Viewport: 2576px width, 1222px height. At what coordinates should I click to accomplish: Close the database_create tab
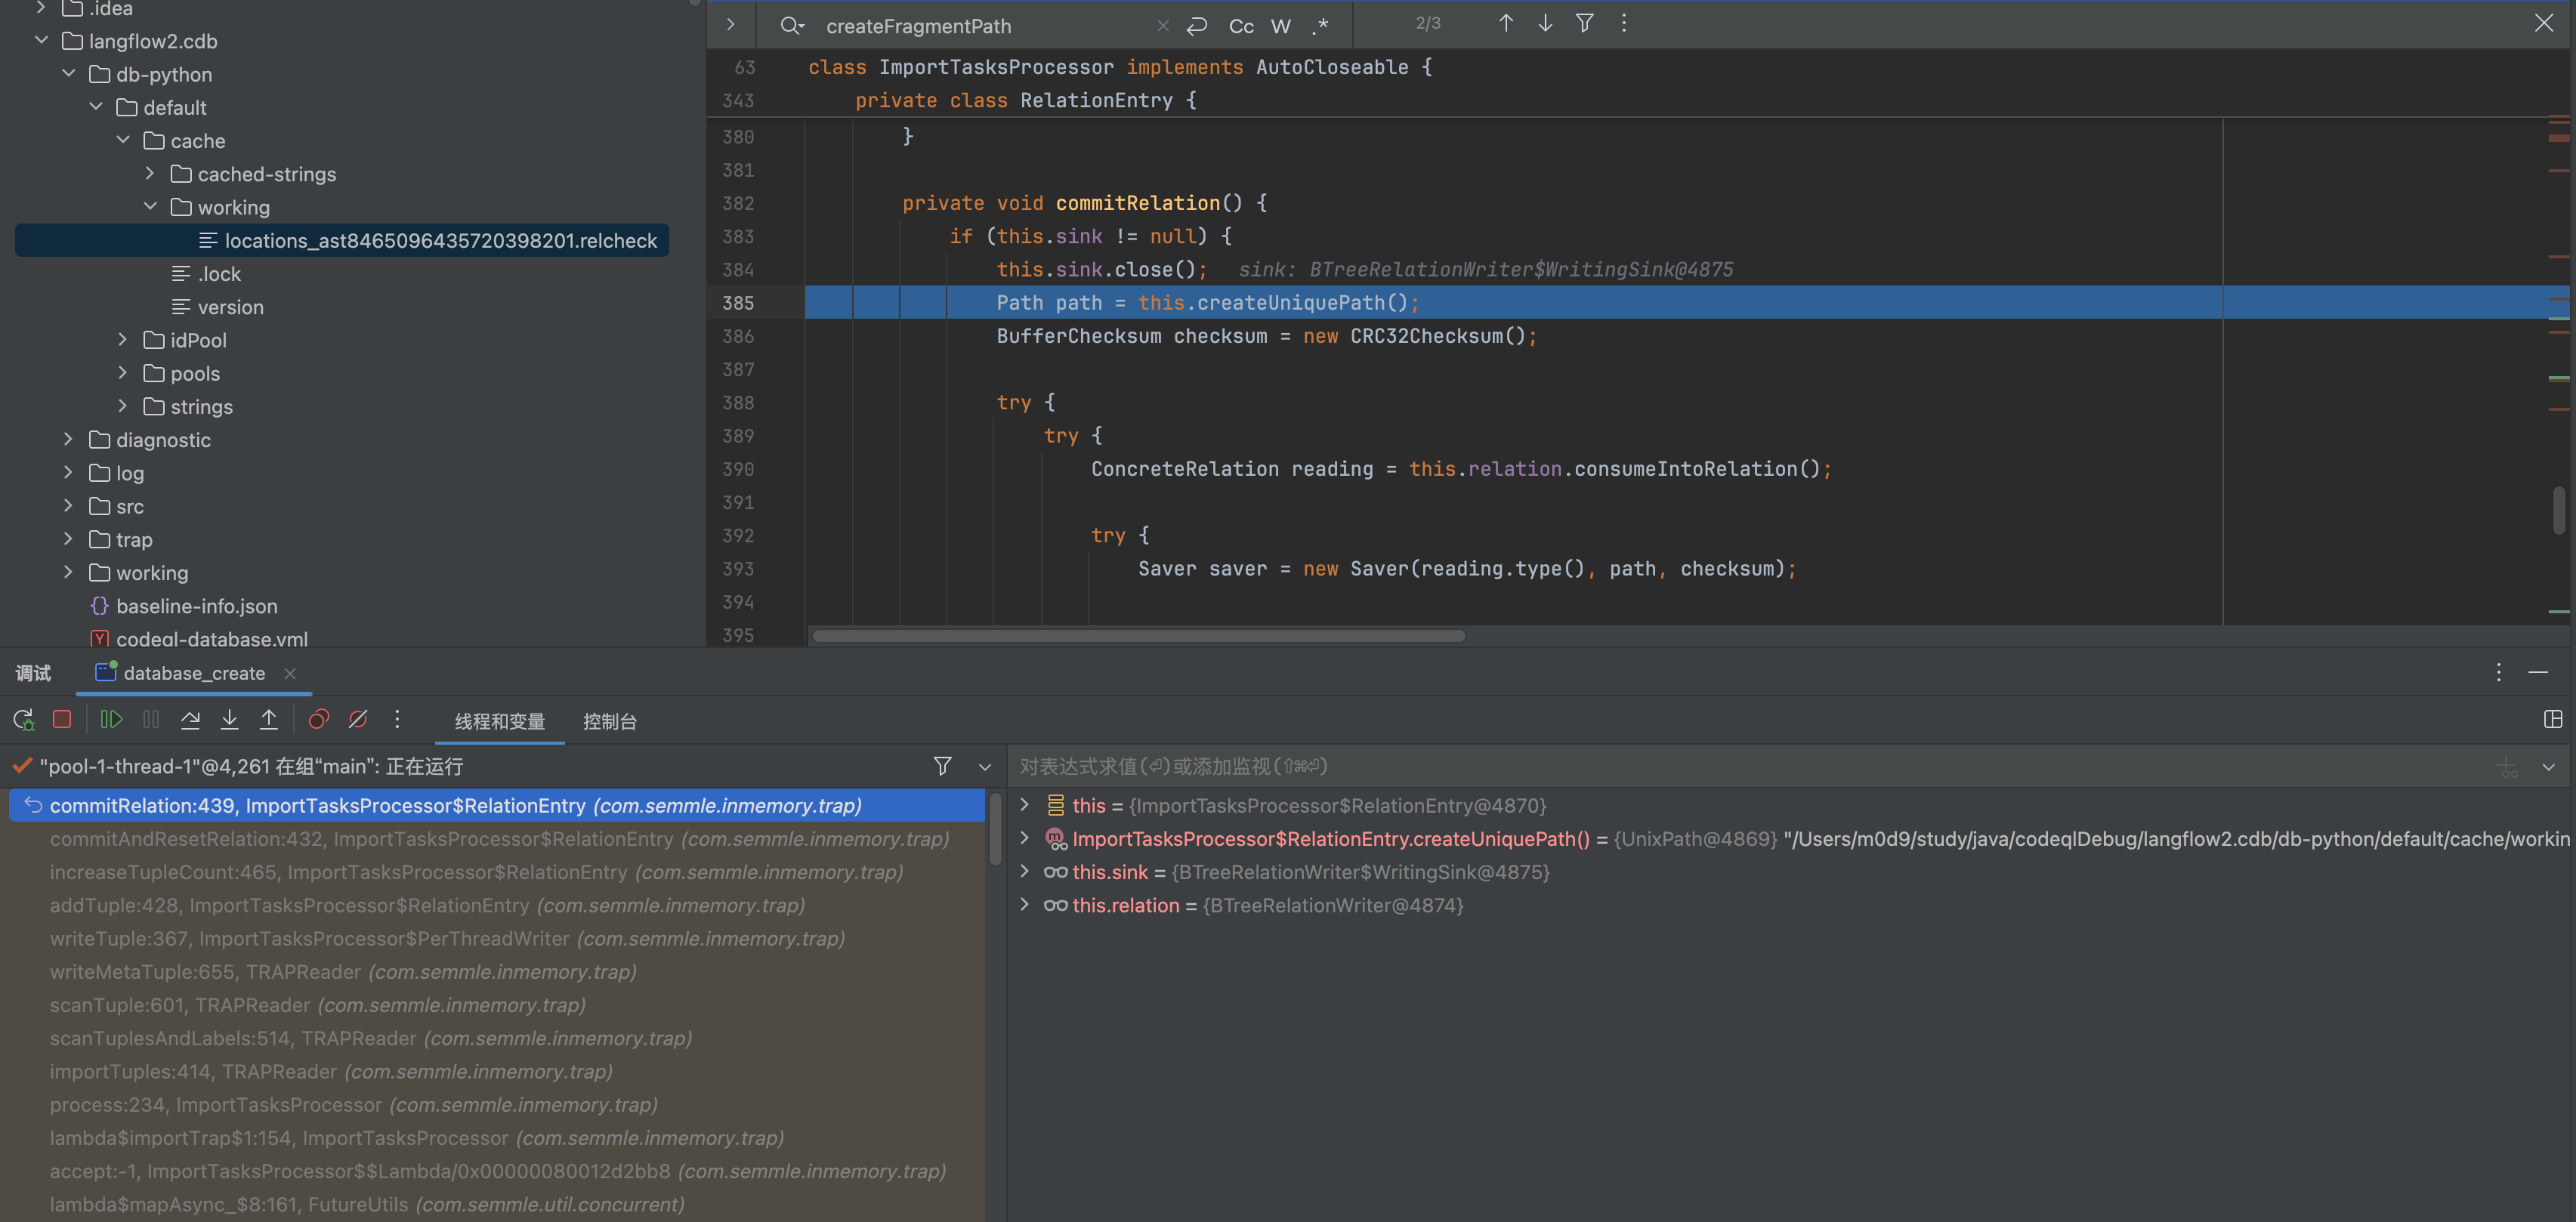pos(290,673)
